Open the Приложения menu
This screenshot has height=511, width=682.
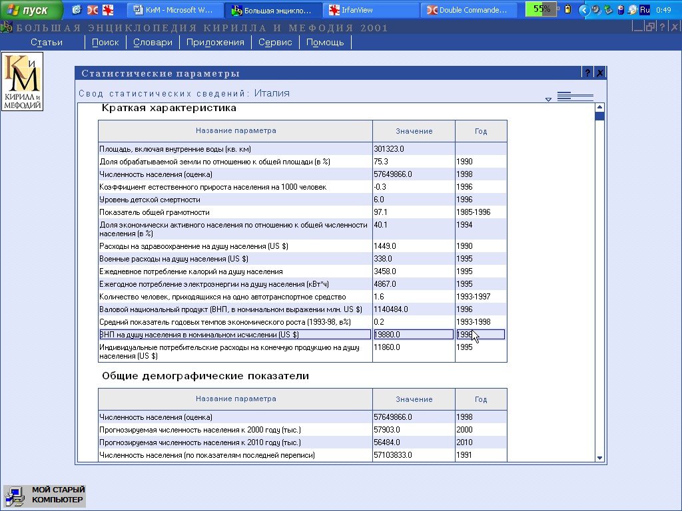[x=215, y=42]
